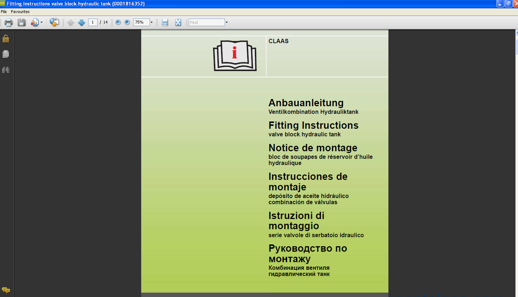Open the File menu
This screenshot has width=518, height=297.
click(x=4, y=11)
